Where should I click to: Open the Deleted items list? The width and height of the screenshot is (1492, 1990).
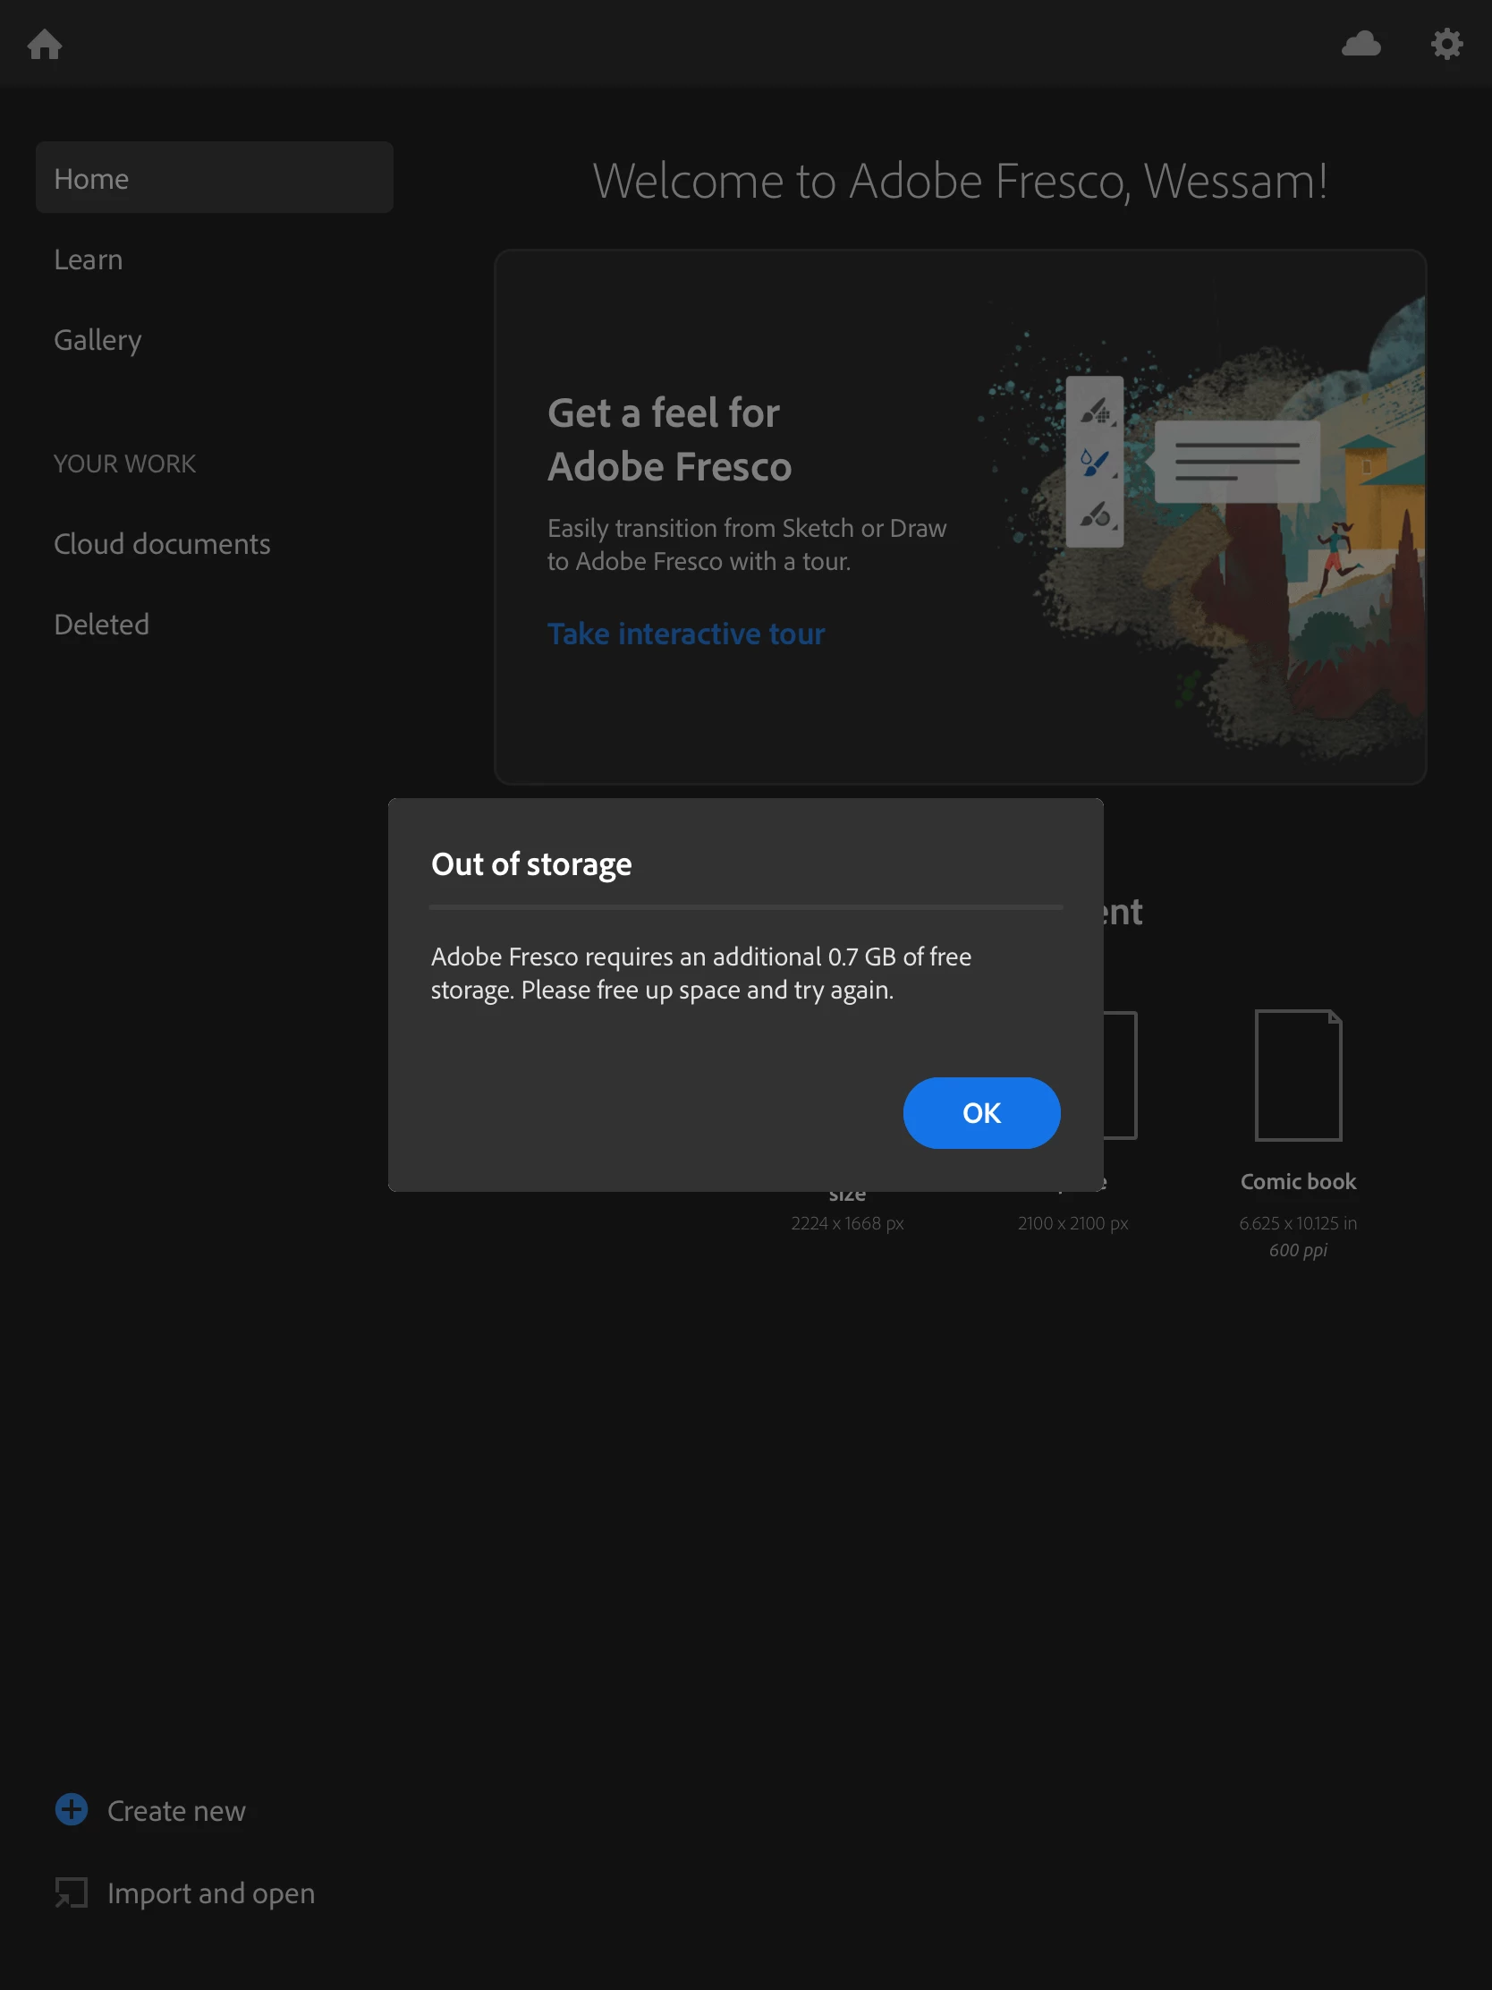[102, 625]
